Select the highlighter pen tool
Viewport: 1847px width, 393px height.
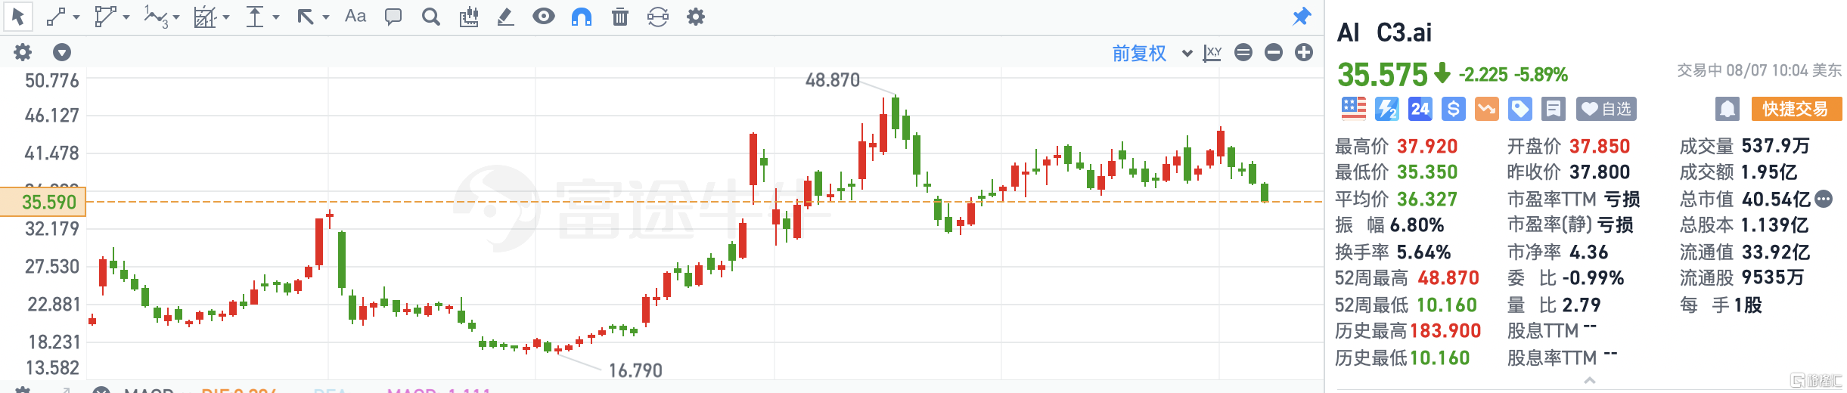506,17
